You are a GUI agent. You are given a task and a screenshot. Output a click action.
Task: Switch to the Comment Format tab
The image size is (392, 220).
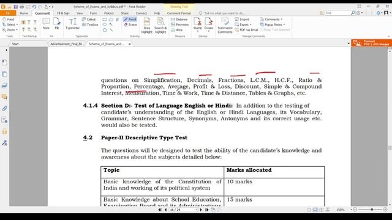click(x=179, y=13)
